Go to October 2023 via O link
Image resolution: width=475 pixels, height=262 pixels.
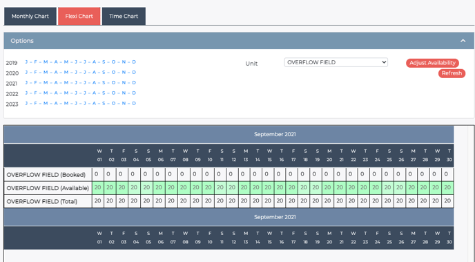coord(113,103)
